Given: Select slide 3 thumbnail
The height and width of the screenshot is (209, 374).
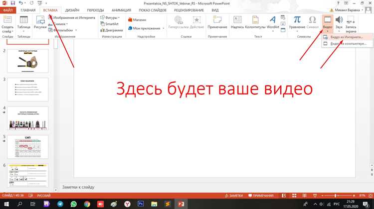Looking at the screenshot, I should 27,90.
